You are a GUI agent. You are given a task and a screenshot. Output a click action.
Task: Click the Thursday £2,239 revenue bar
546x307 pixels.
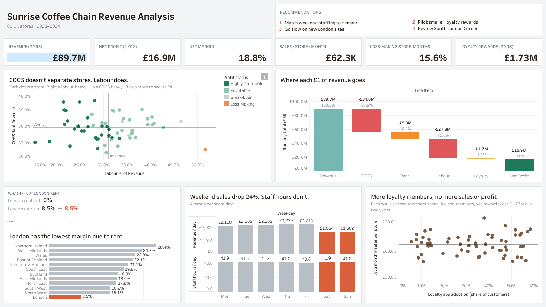(x=286, y=239)
